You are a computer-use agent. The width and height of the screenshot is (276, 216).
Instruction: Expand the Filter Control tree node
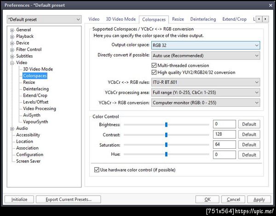point(12,50)
